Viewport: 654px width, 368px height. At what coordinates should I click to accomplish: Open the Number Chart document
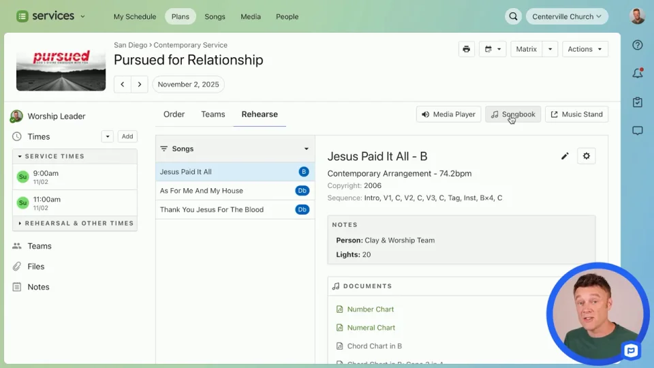371,309
